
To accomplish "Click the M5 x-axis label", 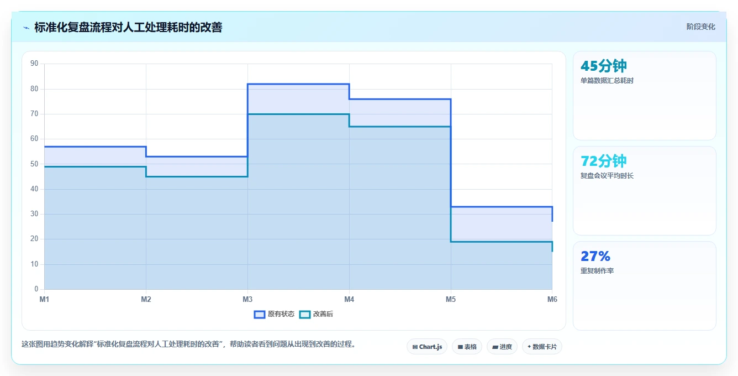I will point(451,299).
